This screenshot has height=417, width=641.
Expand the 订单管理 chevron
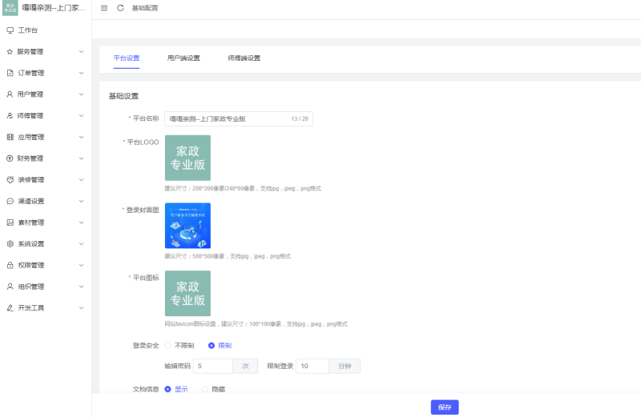click(82, 73)
